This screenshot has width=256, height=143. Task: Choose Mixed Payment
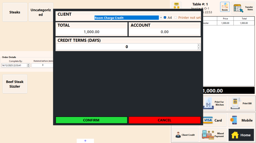click(x=213, y=135)
